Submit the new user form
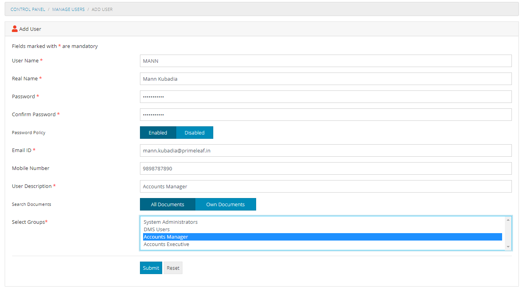This screenshot has height=292, width=522. click(x=151, y=268)
